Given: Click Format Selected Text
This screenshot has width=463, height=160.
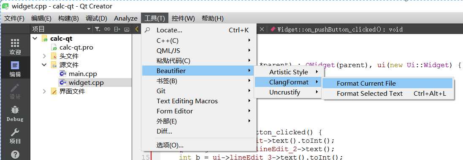Looking at the screenshot, I should click(387, 93).
